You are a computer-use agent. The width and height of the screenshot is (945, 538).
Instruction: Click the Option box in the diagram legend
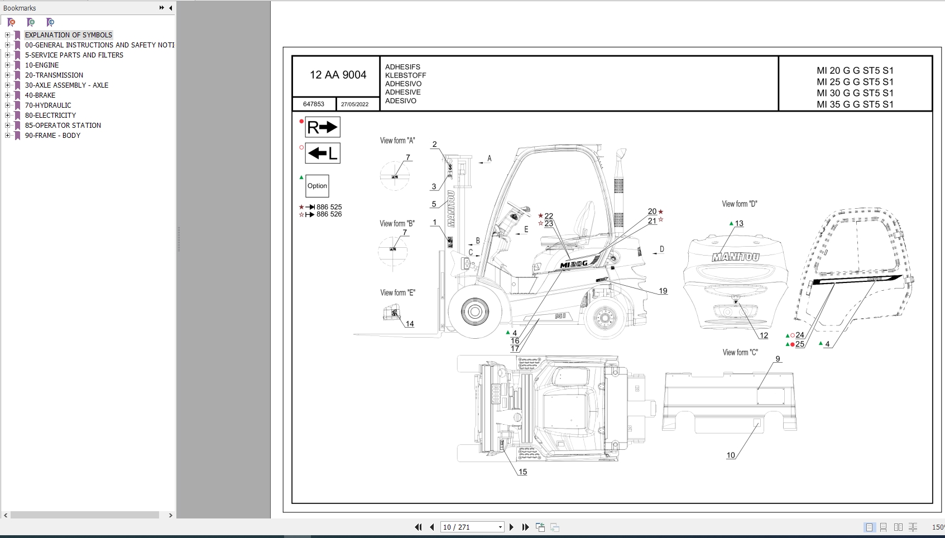317,186
